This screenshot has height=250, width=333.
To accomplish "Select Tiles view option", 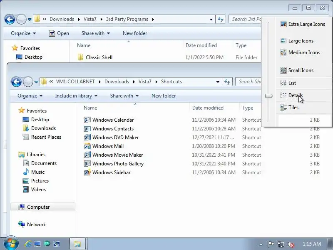I will pos(289,107).
